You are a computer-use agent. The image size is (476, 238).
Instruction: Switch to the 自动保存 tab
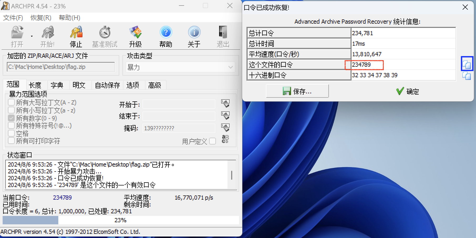pyautogui.click(x=107, y=85)
